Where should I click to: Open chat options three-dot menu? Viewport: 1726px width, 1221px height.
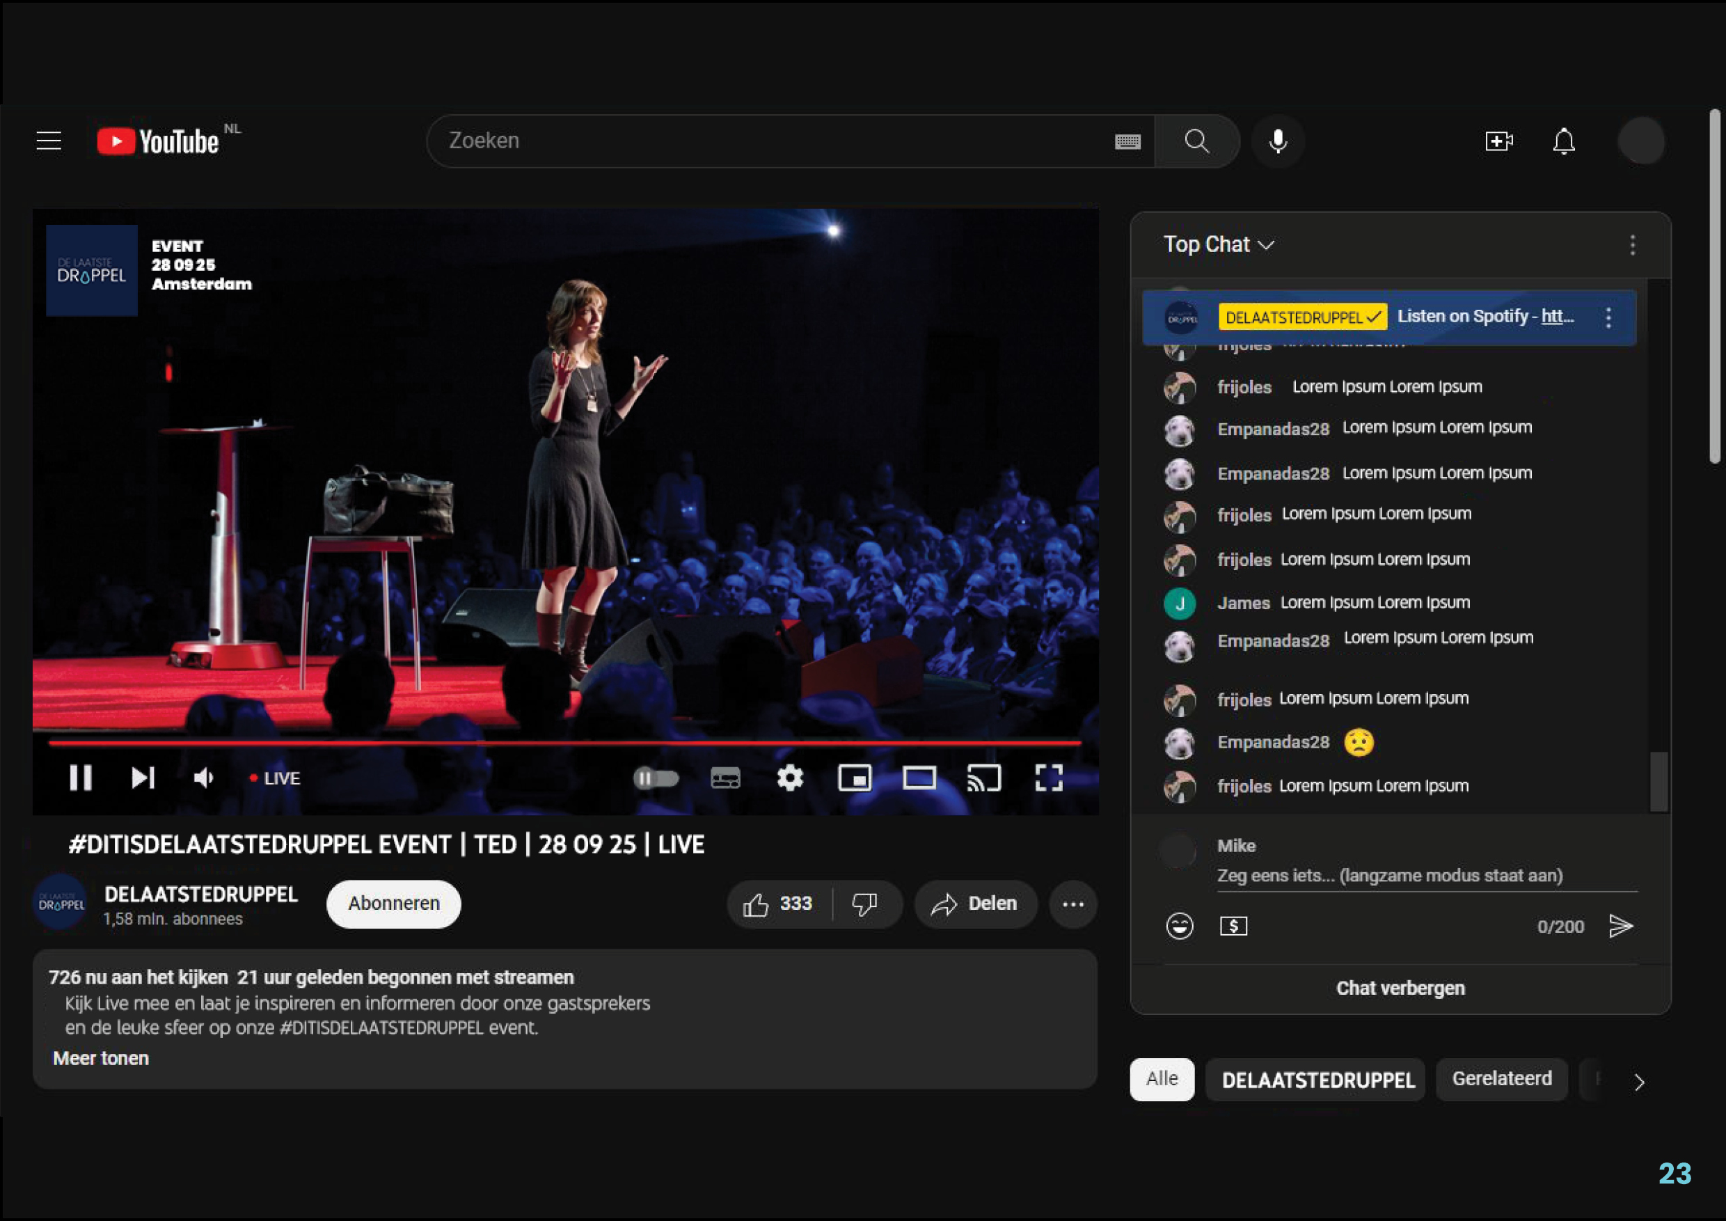1632,244
